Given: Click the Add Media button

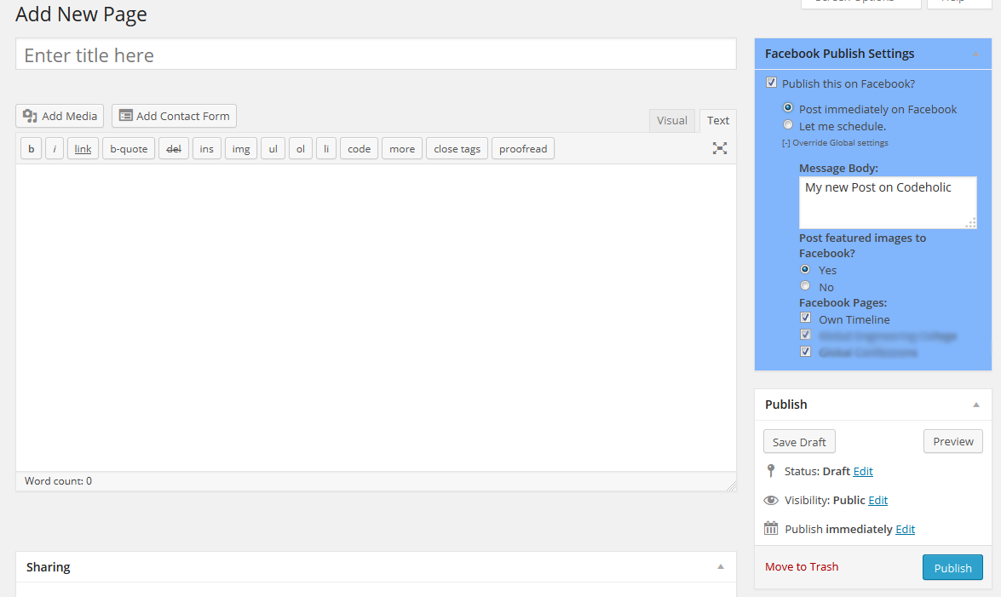Looking at the screenshot, I should 60,116.
